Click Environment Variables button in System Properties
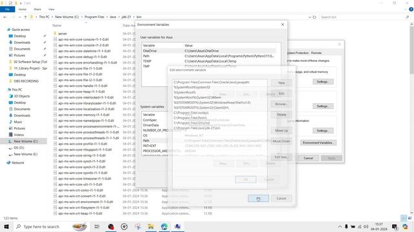This screenshot has width=414, height=232. 318,142
